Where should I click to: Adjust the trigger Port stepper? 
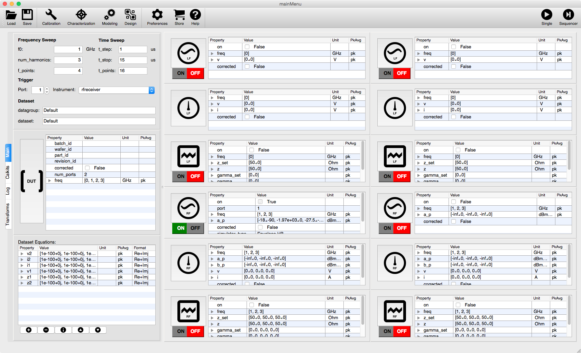[47, 90]
